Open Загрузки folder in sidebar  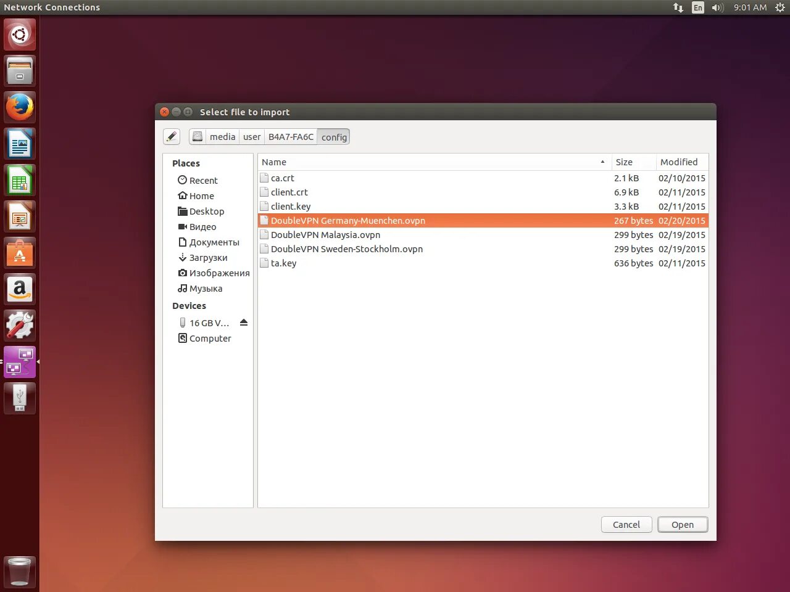(202, 258)
